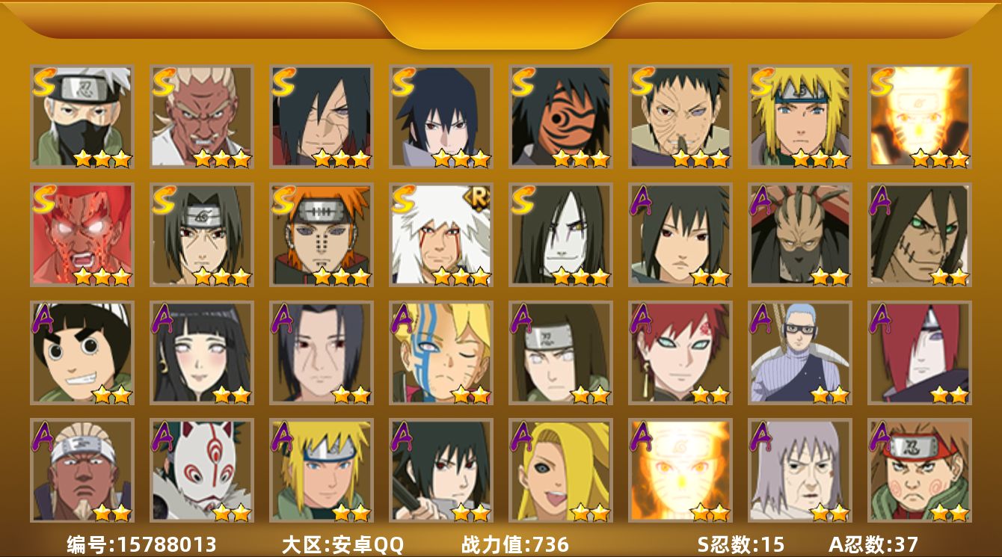This screenshot has width=1002, height=557.
Task: Select the masked silver-haired ninja S-rank portrait
Action: click(82, 117)
